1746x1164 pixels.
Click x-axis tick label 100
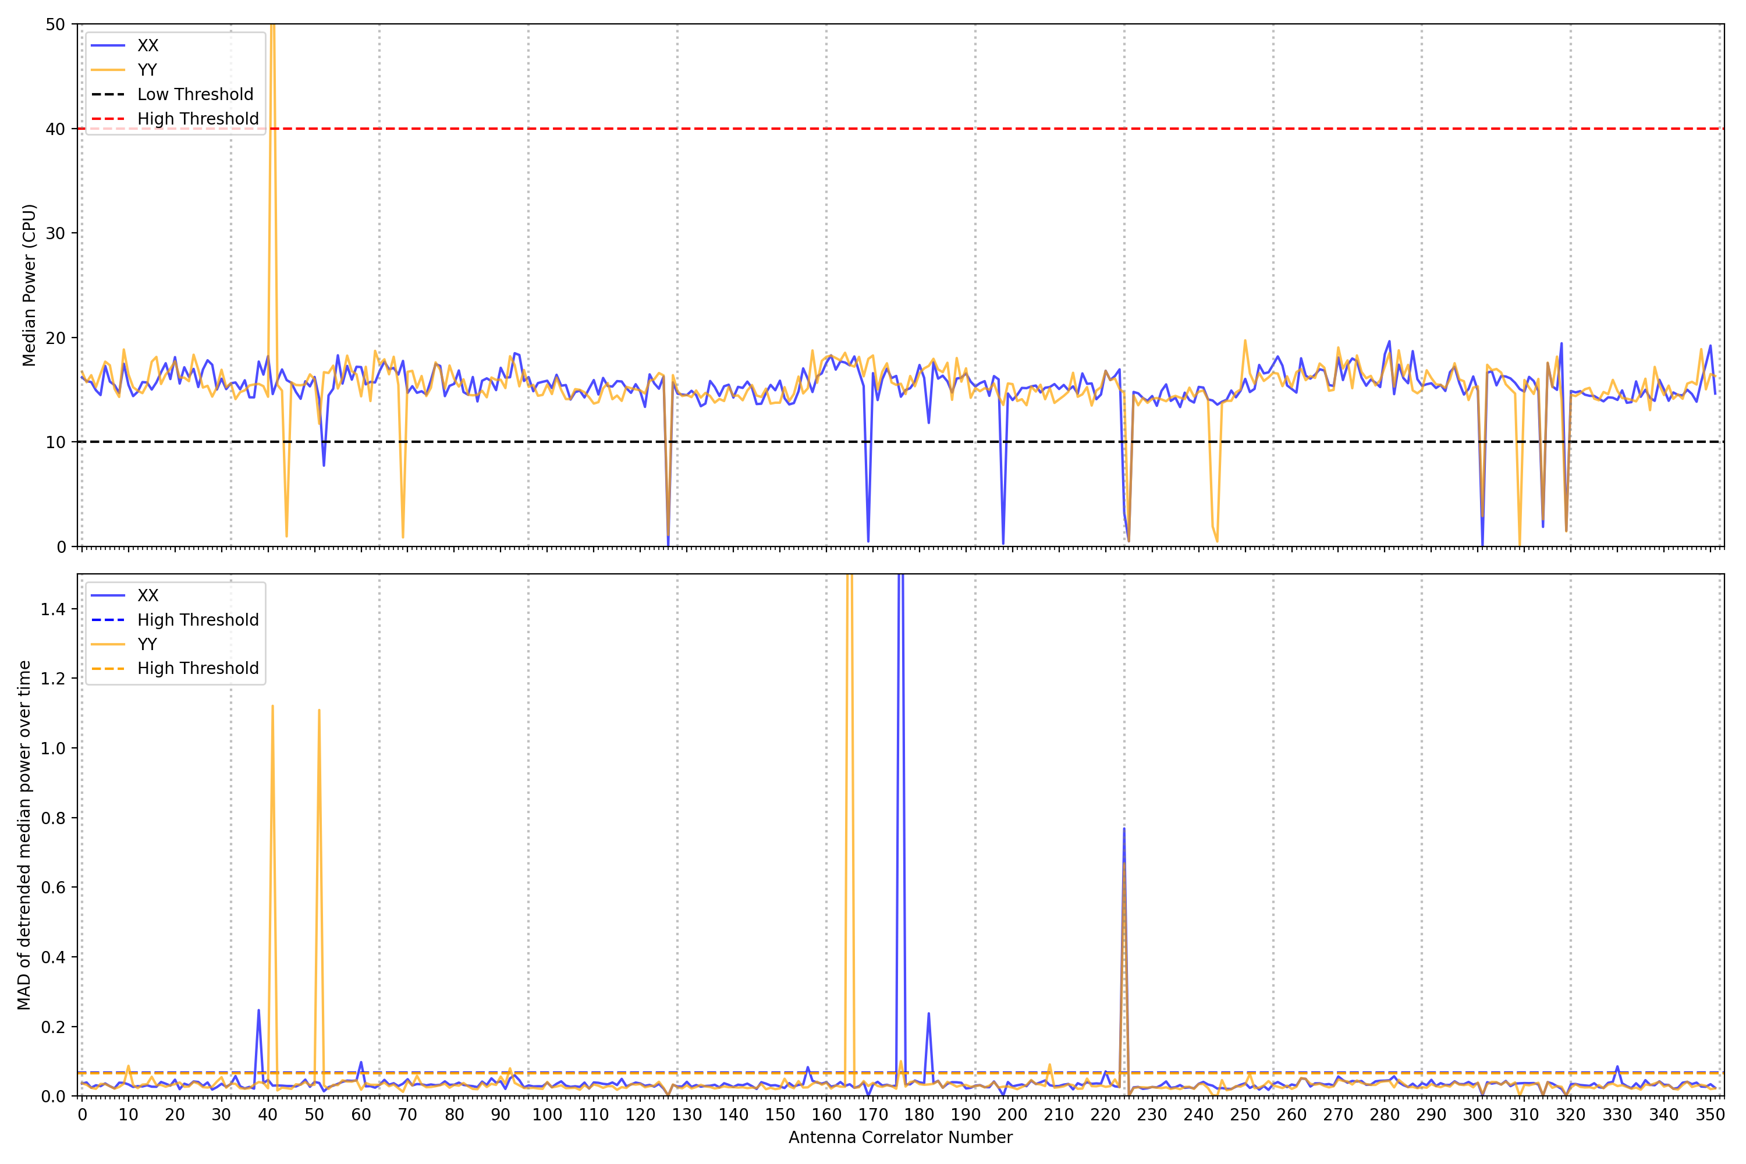tap(547, 1115)
